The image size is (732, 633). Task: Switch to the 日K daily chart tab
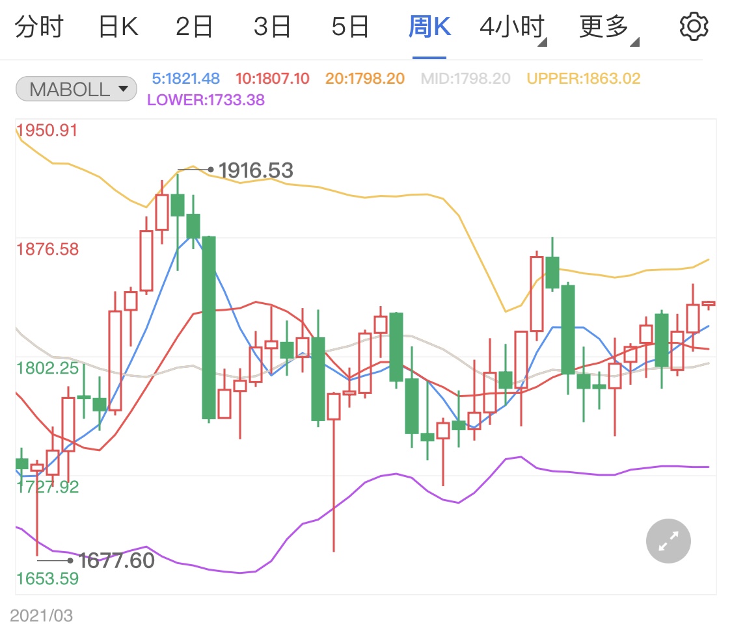pyautogui.click(x=116, y=26)
